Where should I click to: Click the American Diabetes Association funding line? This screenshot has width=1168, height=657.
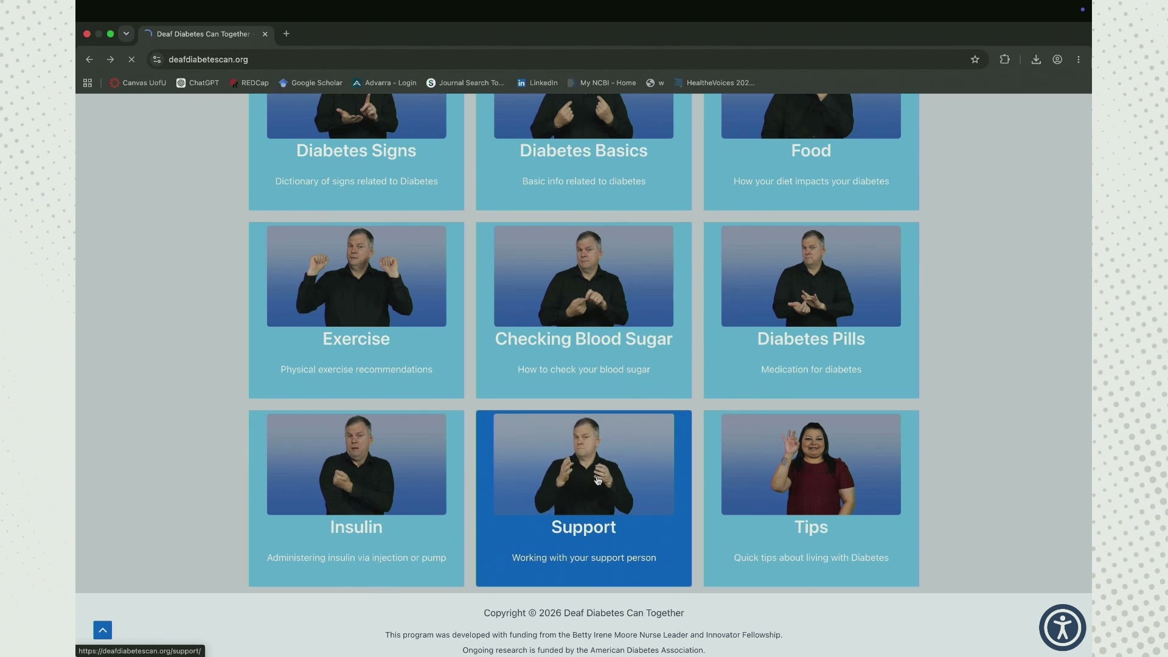[584, 650]
